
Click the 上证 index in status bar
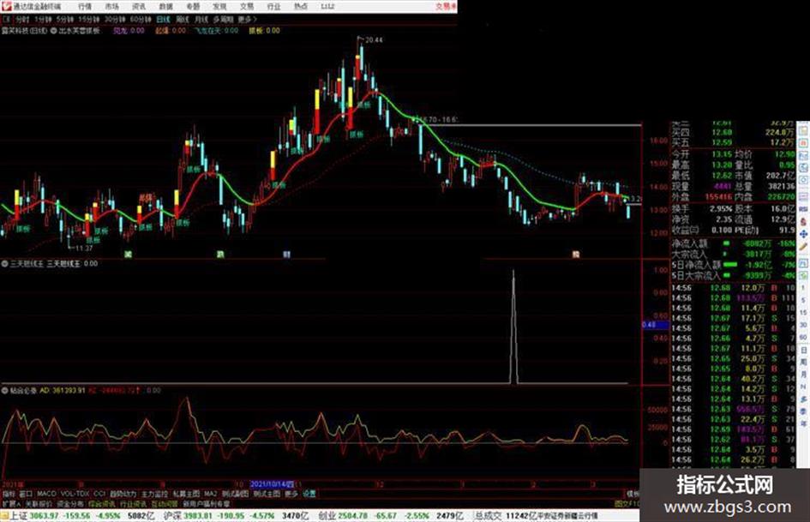click(19, 515)
